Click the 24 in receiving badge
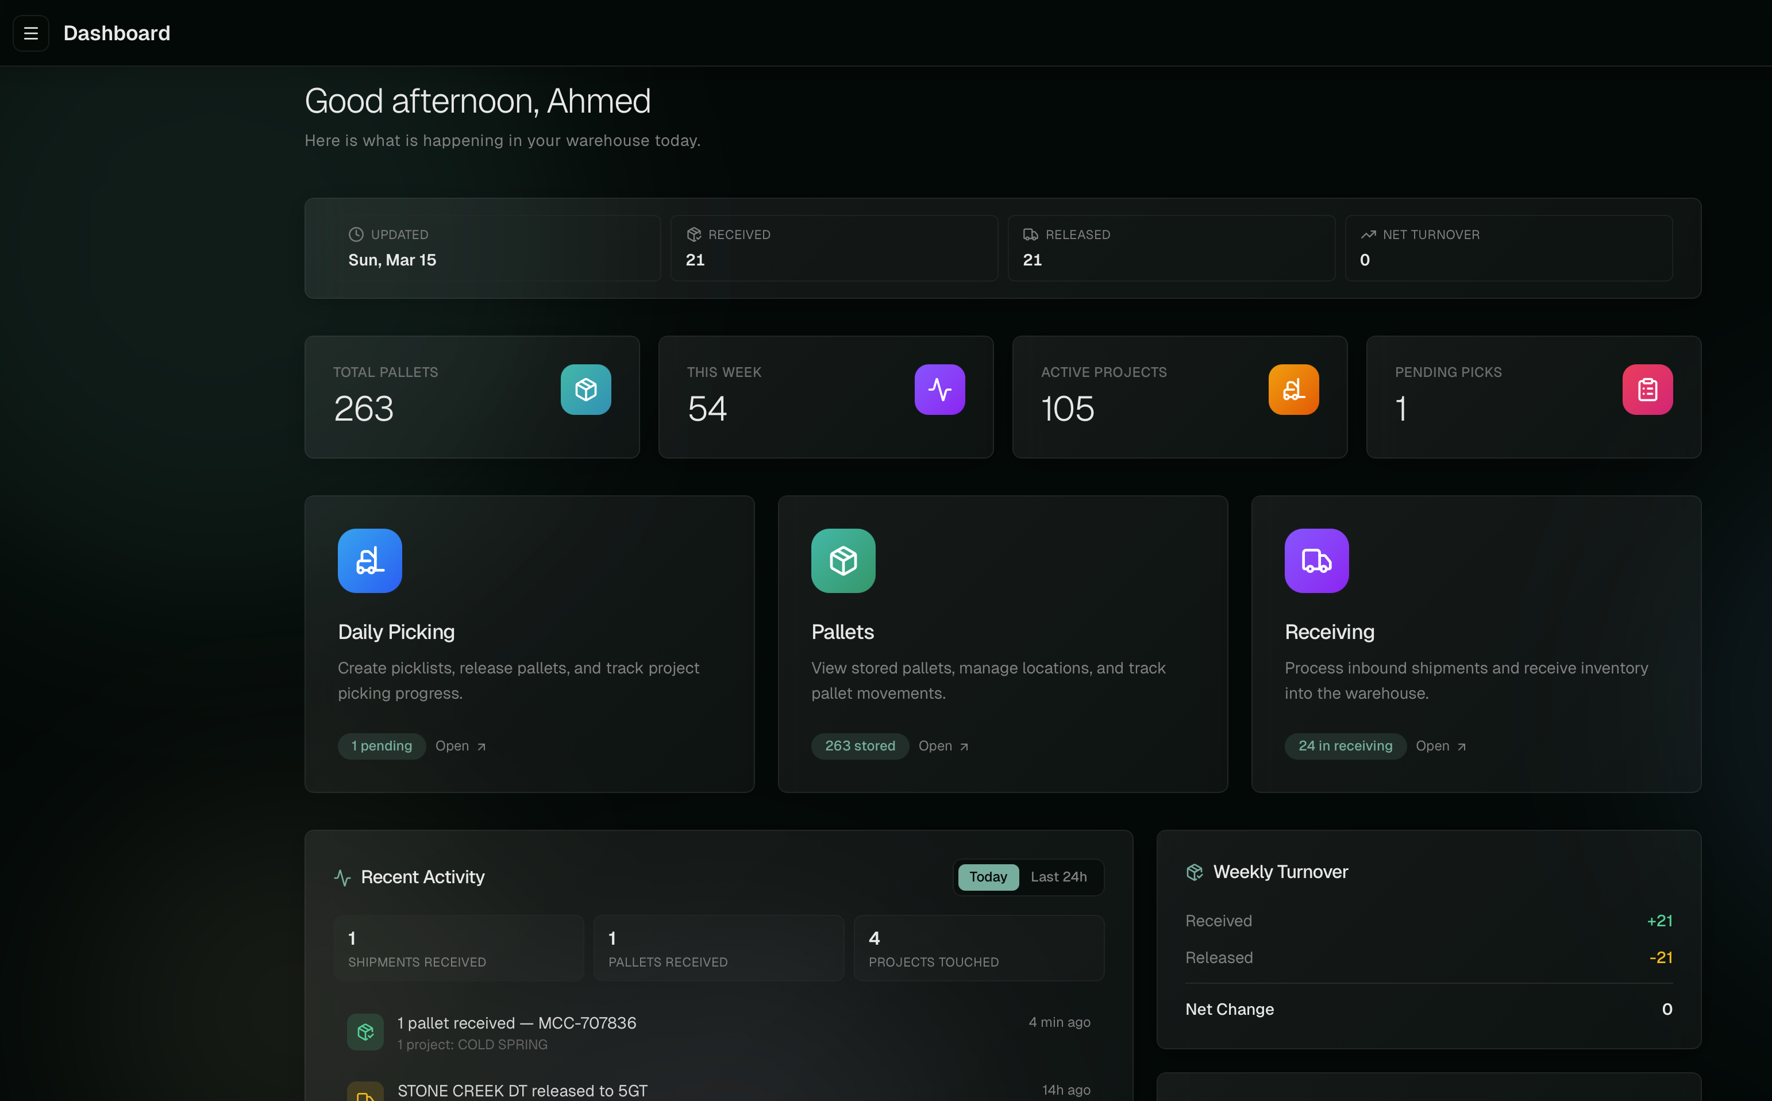1772x1101 pixels. 1345,746
